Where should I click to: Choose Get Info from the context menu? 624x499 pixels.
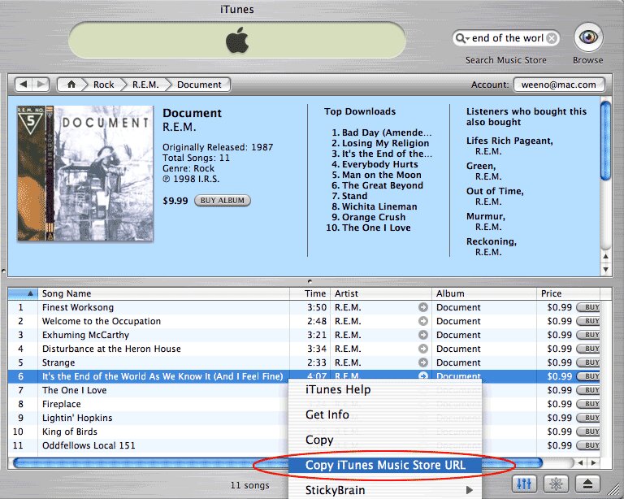pyautogui.click(x=385, y=414)
